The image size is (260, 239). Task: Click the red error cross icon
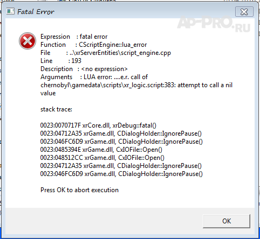(x=28, y=41)
